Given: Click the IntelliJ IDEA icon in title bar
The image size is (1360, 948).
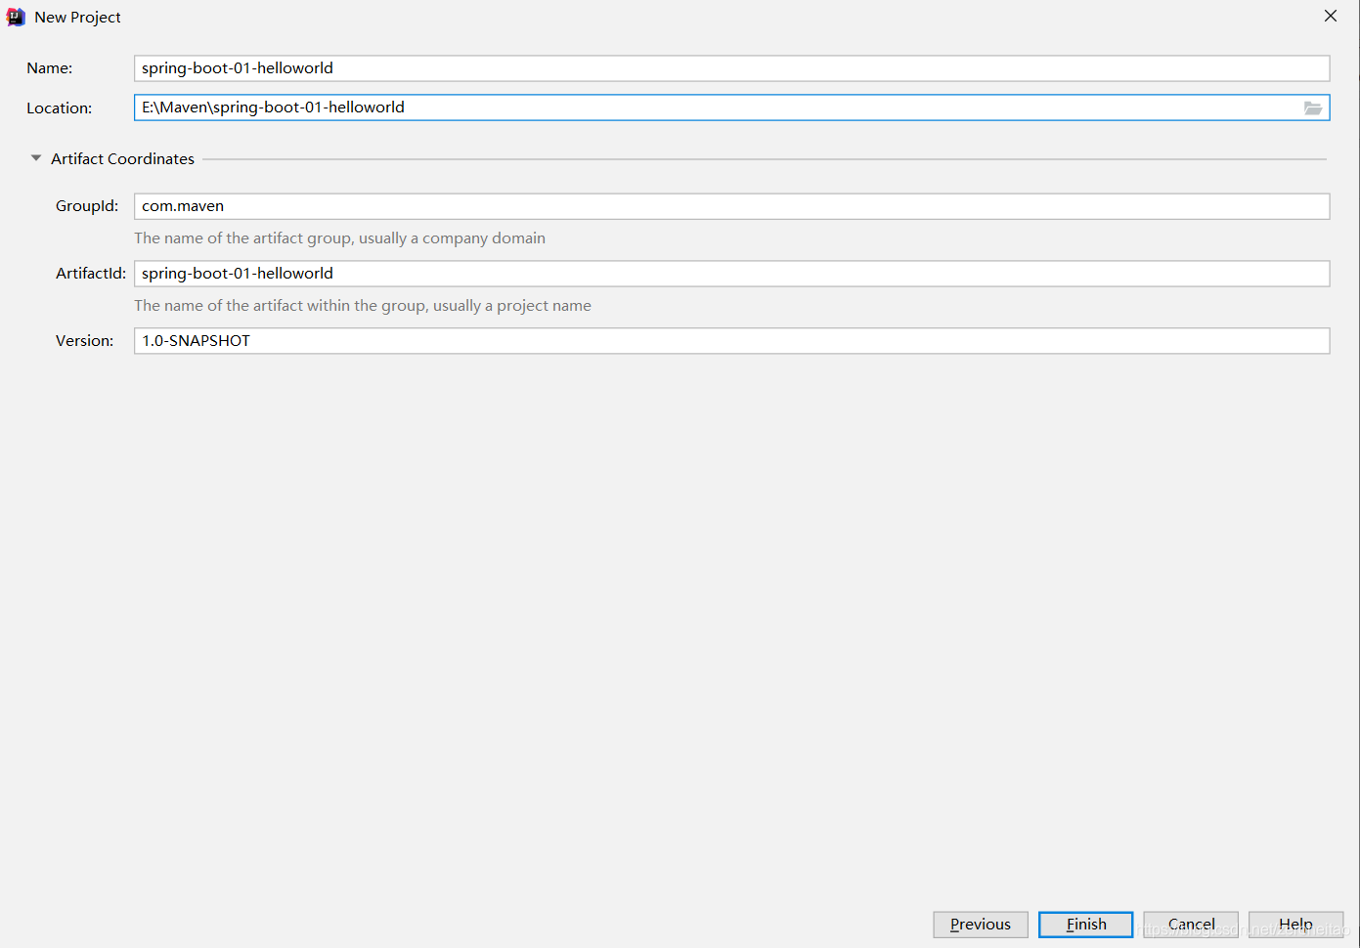Looking at the screenshot, I should coord(16,17).
